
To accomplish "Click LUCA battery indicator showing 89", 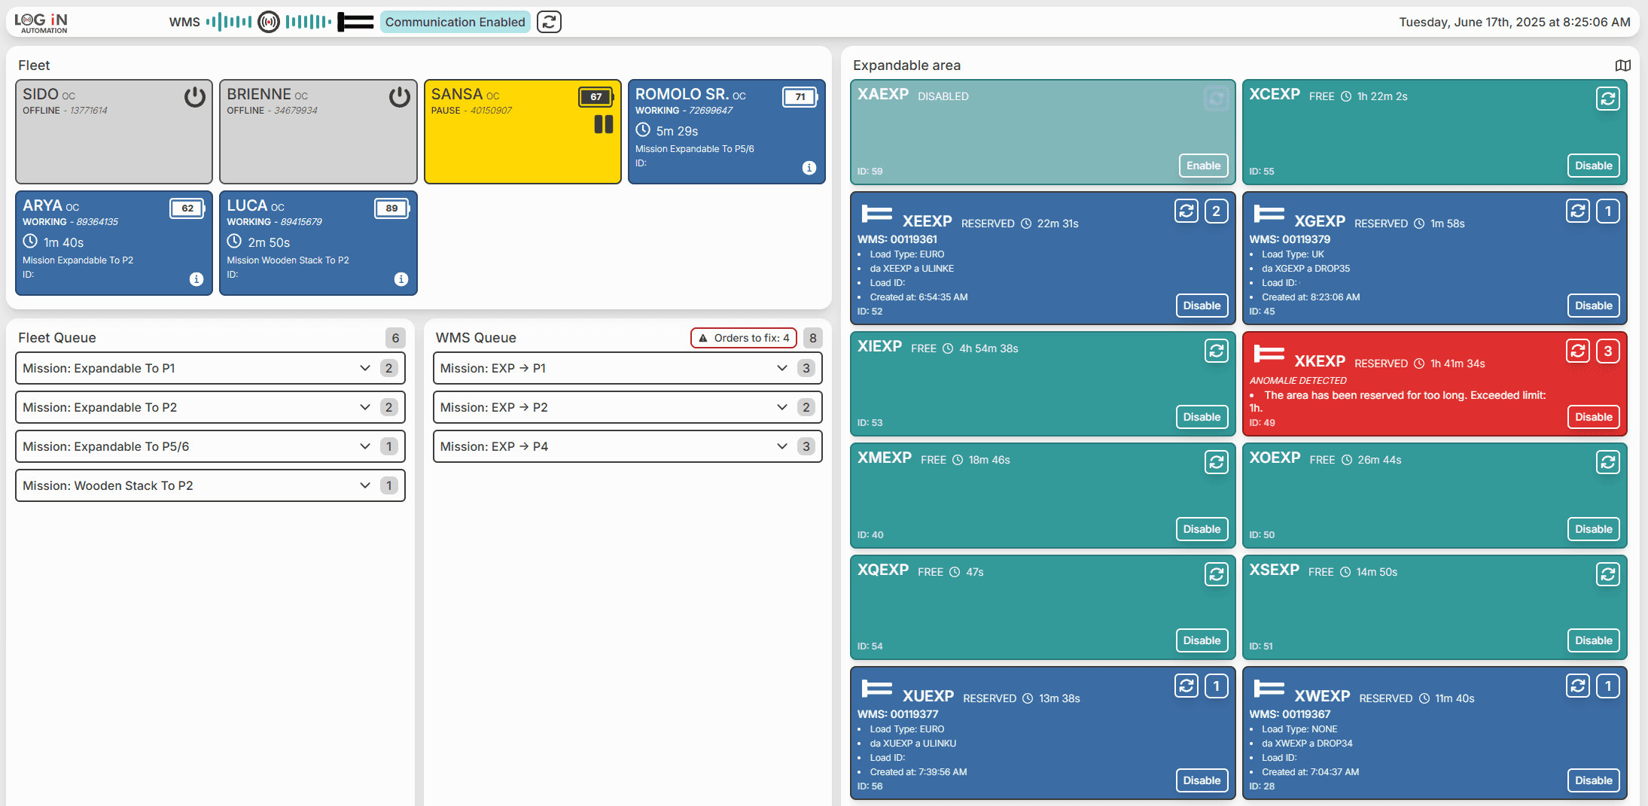I will pos(392,208).
